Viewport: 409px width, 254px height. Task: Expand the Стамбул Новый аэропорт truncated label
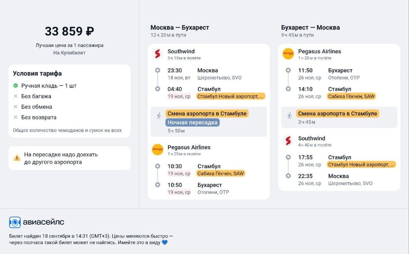[x=231, y=96]
